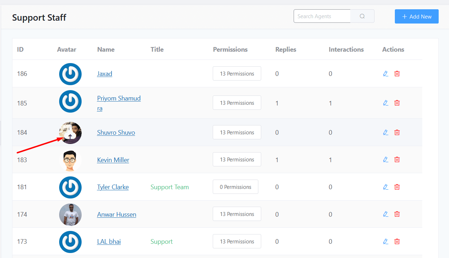The height and width of the screenshot is (258, 449).
Task: Delete Anwar Hussen with trash icon
Action: [x=397, y=214]
